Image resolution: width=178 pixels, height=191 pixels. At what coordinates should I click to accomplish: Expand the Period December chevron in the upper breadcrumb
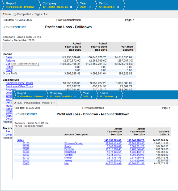click(118, 7)
